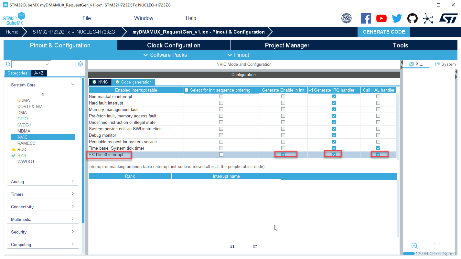Open the Pinout dropdown menu
Screen dimensions: 461x259
238,55
